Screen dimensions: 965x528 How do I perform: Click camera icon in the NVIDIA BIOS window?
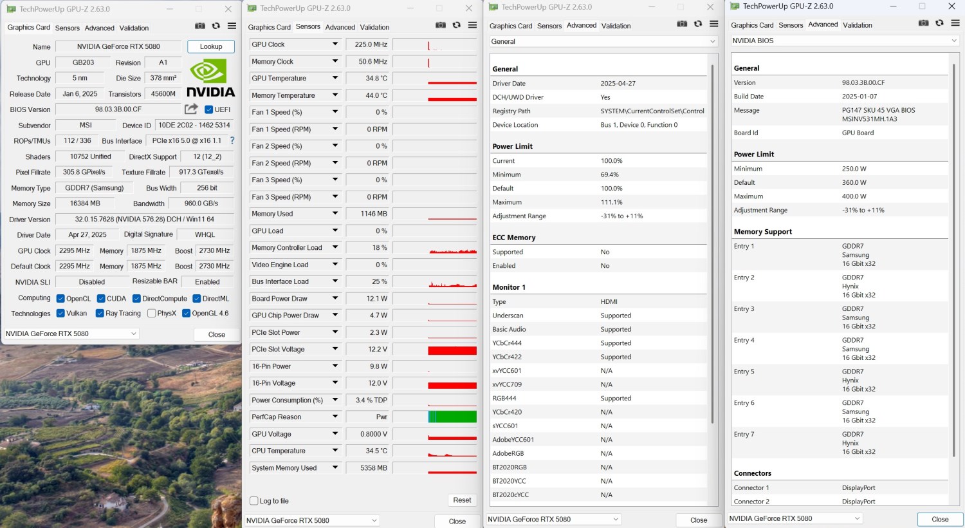(923, 23)
